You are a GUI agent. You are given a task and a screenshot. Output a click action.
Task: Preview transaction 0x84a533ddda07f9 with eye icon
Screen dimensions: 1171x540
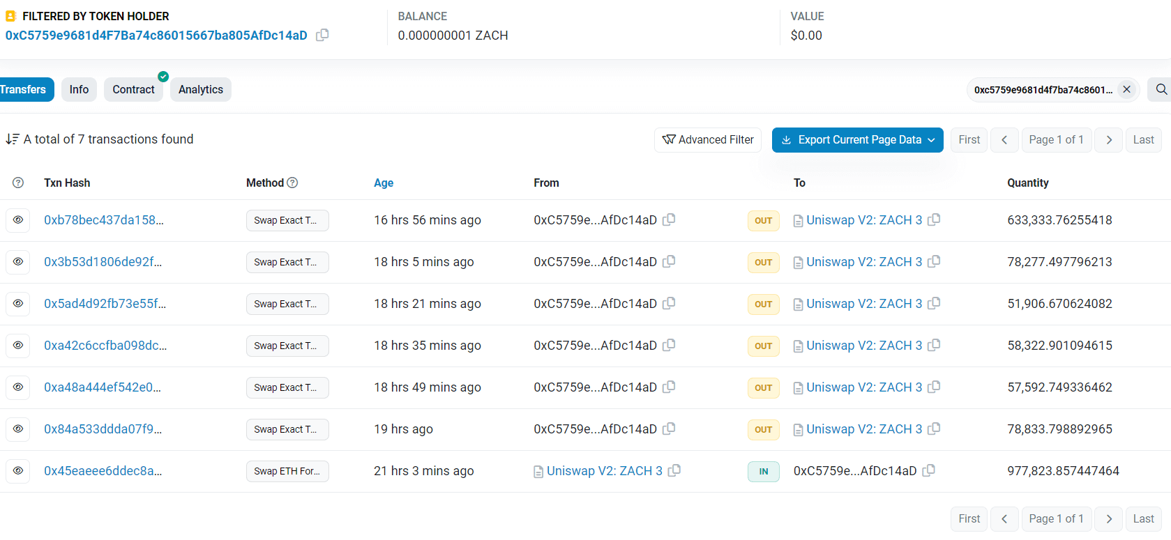[x=18, y=429]
